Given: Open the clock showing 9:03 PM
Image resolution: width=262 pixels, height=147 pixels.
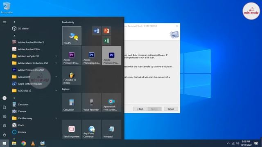Looking at the screenshot, I should (246, 143).
